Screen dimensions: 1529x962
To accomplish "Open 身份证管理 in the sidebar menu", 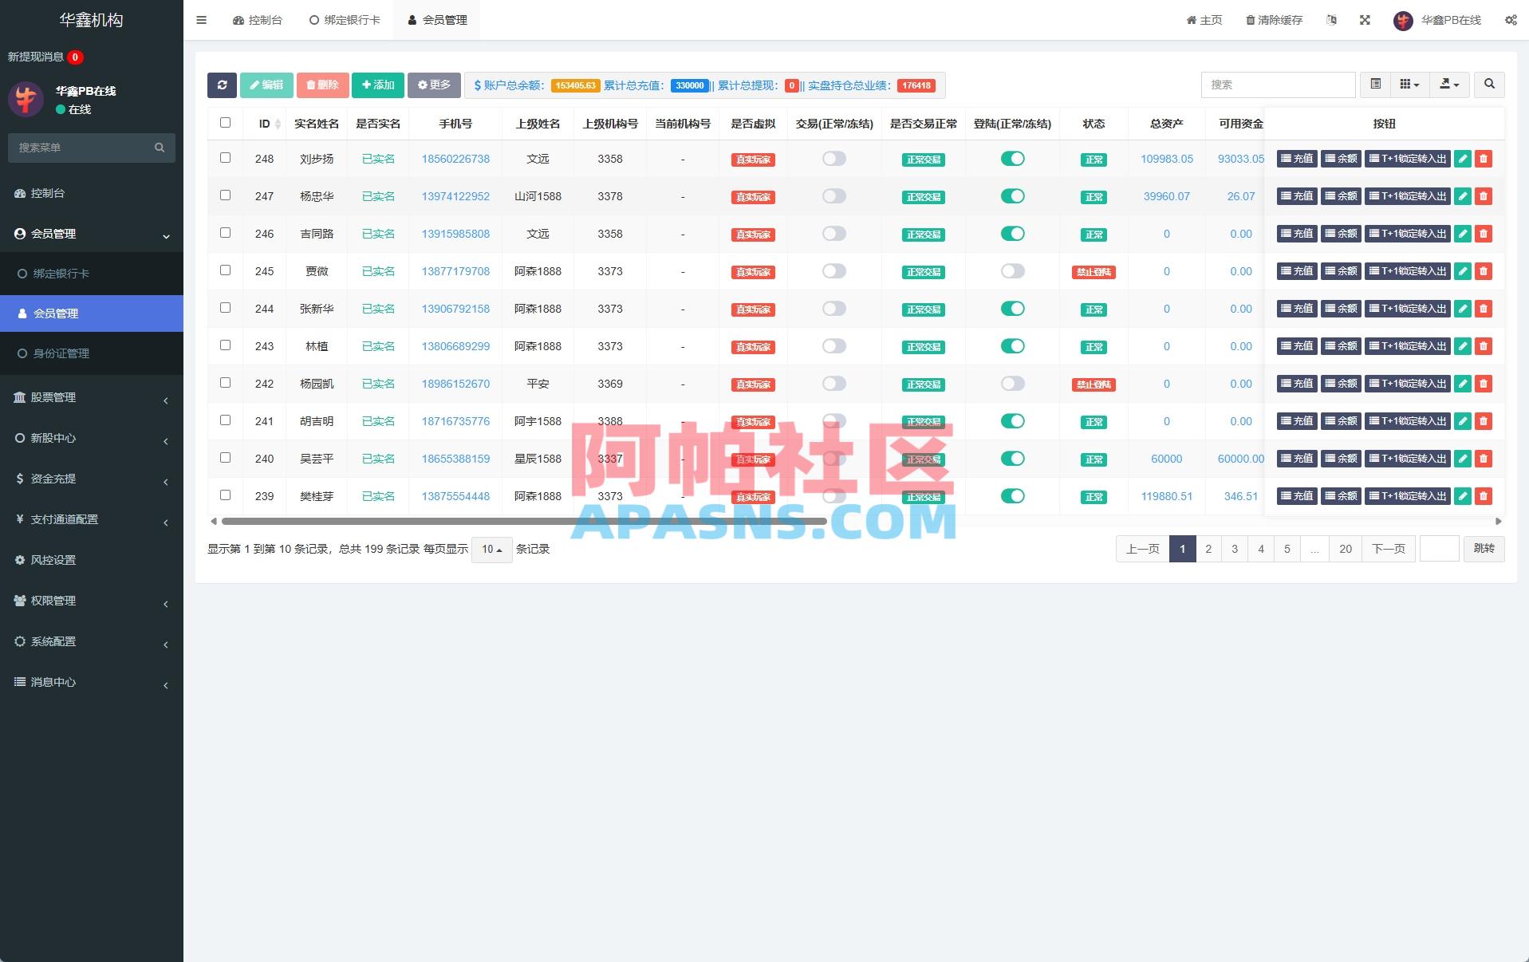I will click(61, 353).
